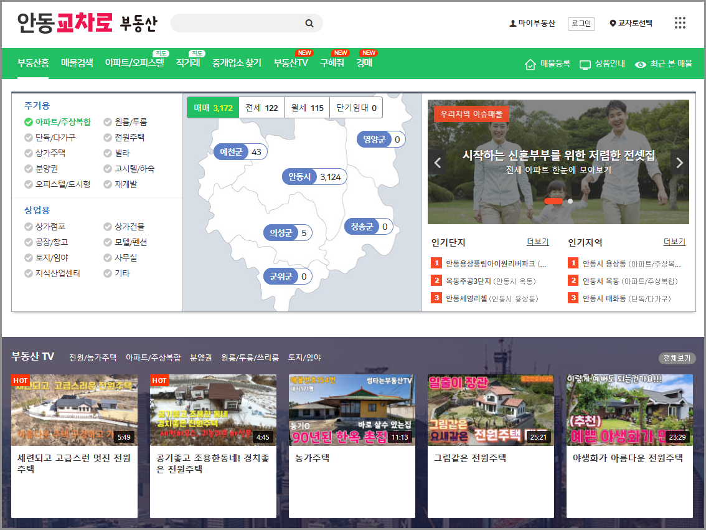Open 더보기 next to 인기단지

tap(537, 242)
